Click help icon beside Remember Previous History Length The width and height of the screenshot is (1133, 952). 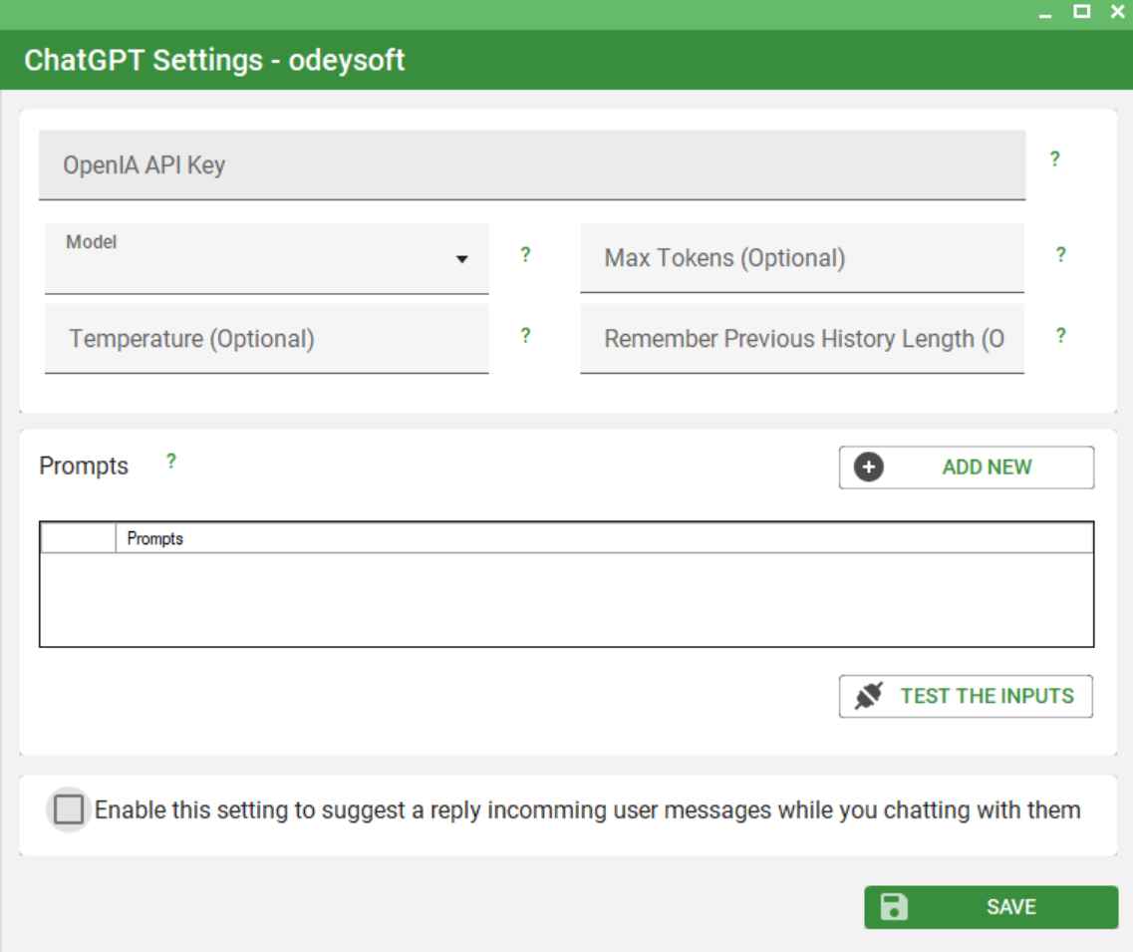coord(1060,336)
